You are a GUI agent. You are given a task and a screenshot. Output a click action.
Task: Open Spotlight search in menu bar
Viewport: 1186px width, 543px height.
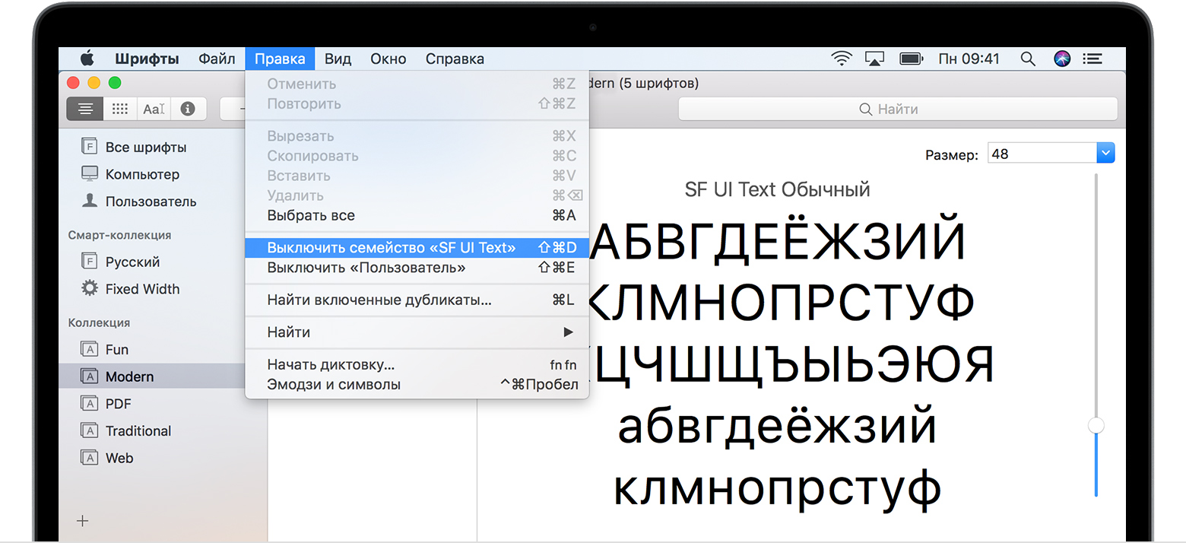pos(1028,59)
